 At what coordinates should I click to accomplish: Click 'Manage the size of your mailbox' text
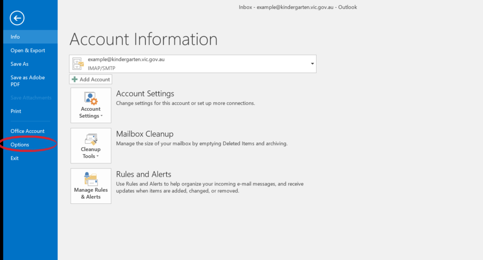click(x=202, y=143)
